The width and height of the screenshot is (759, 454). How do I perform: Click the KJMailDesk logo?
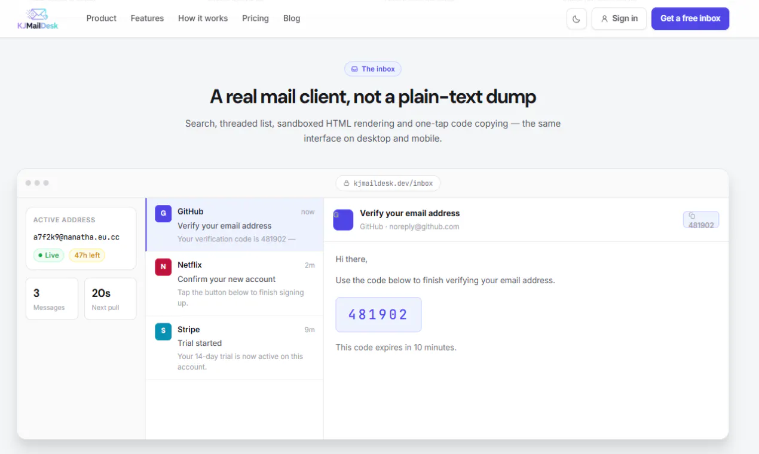click(x=38, y=19)
